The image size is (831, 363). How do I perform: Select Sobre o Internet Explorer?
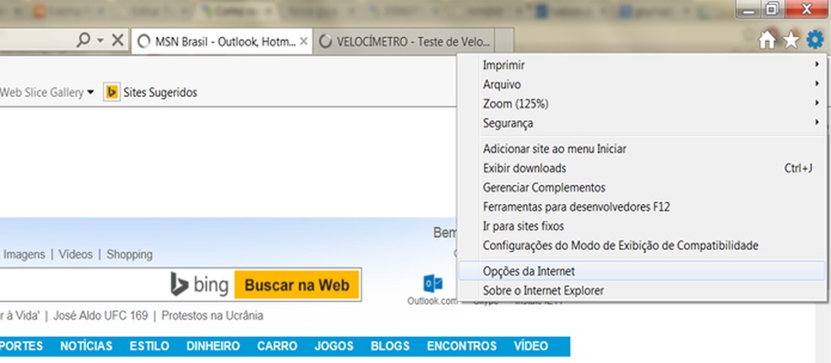coord(643,290)
